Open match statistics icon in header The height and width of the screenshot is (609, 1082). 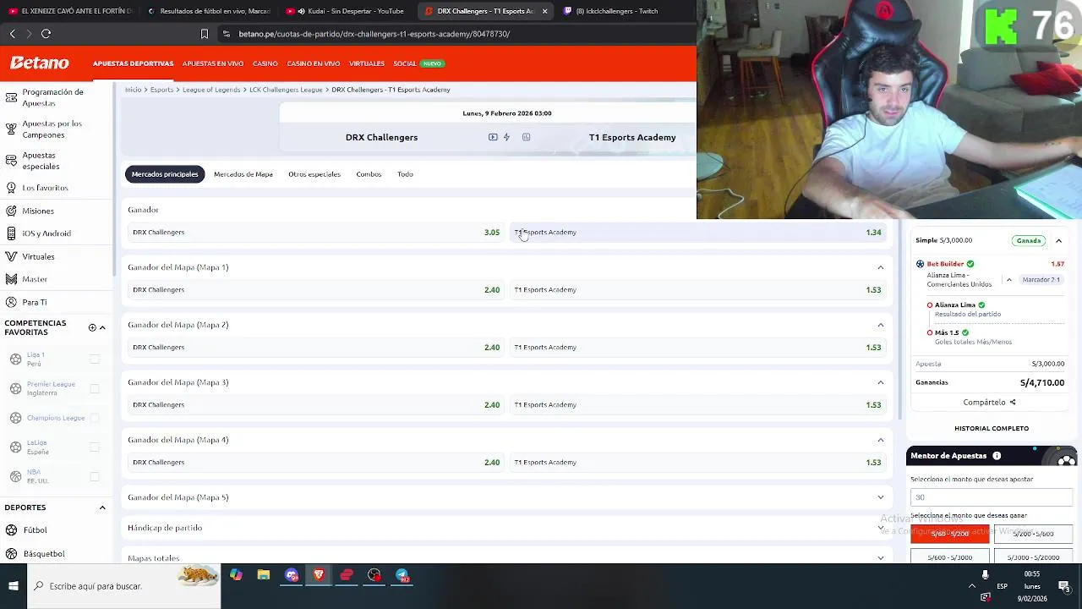click(526, 137)
